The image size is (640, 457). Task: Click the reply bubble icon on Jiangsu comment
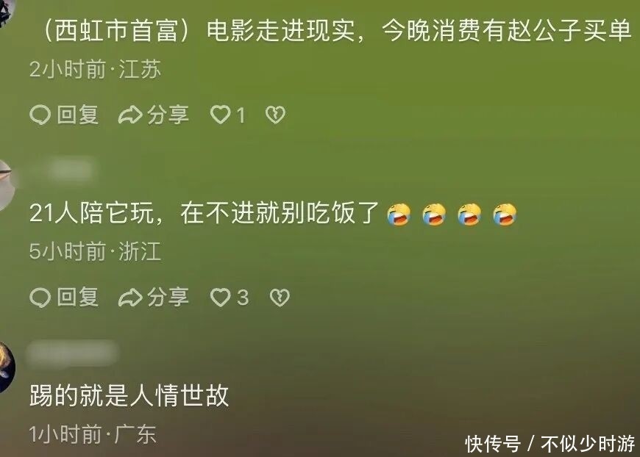40,115
